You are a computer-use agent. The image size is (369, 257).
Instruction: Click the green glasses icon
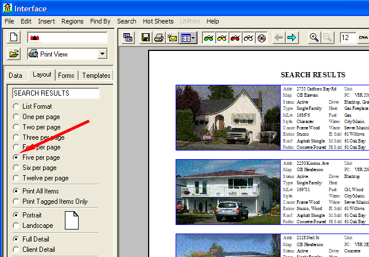[x=209, y=38]
